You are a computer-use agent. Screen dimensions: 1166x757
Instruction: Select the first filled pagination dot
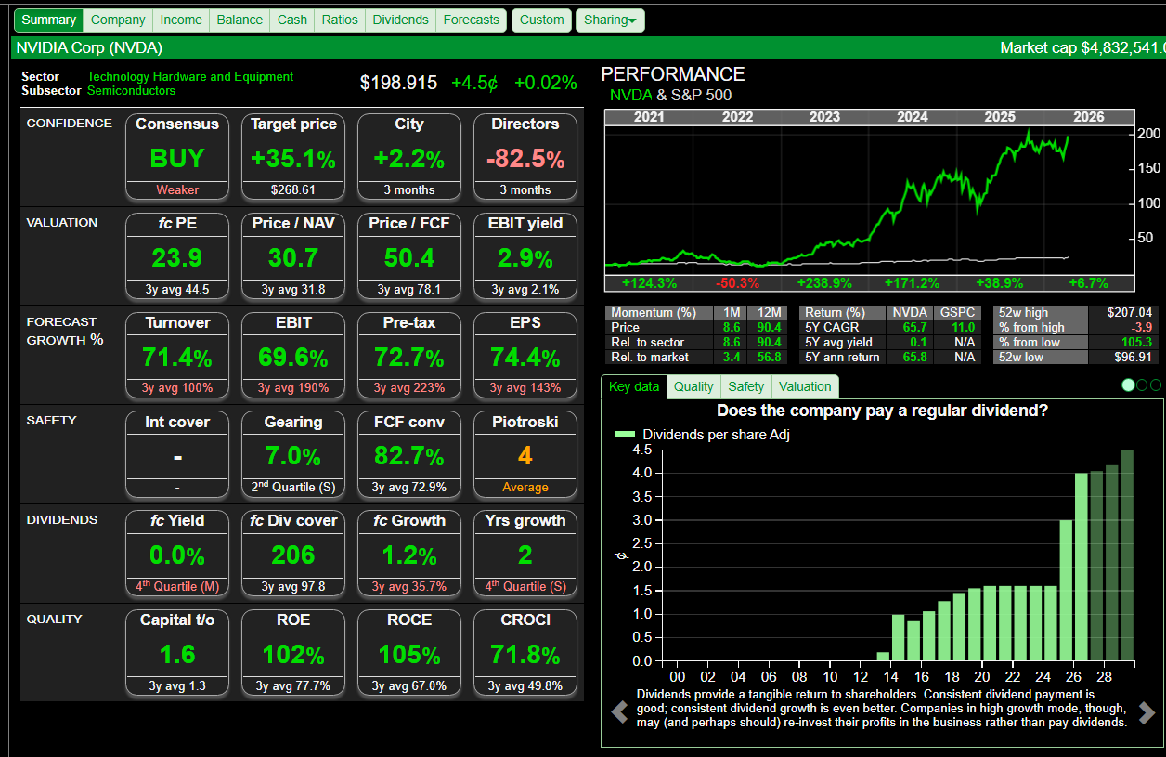[x=1128, y=385]
